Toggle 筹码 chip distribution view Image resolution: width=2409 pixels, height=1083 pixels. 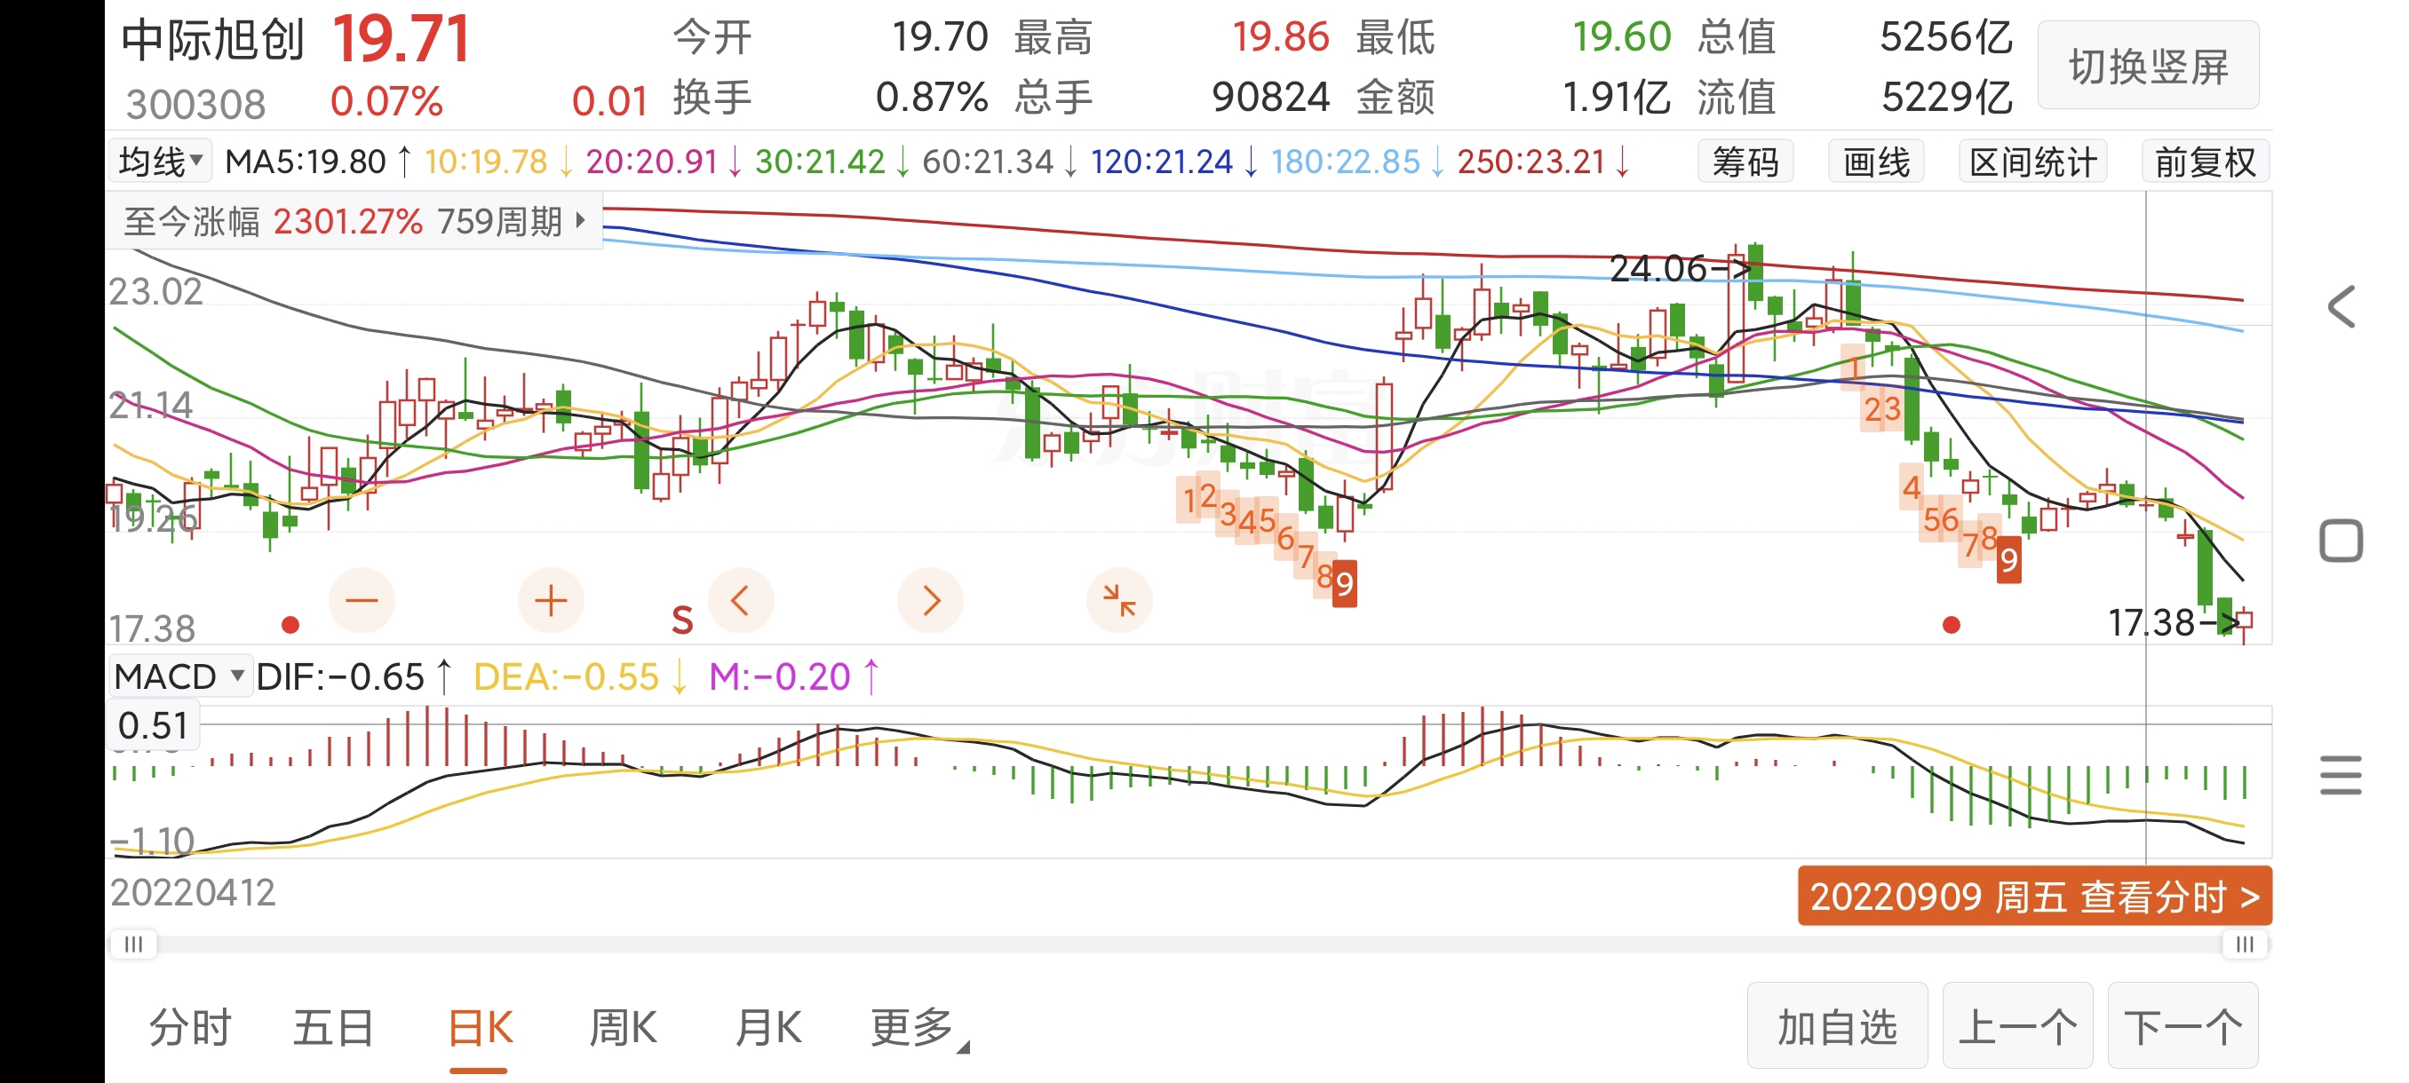coord(1745,162)
